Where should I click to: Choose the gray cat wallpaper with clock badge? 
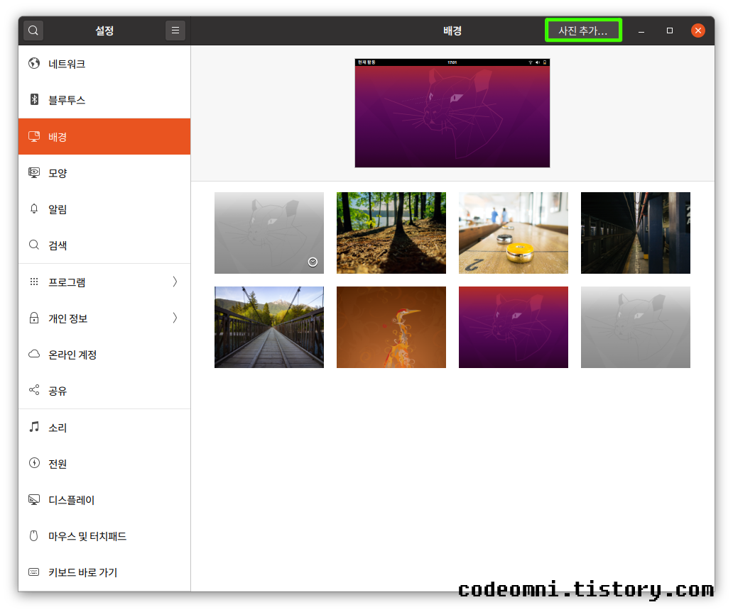(268, 233)
